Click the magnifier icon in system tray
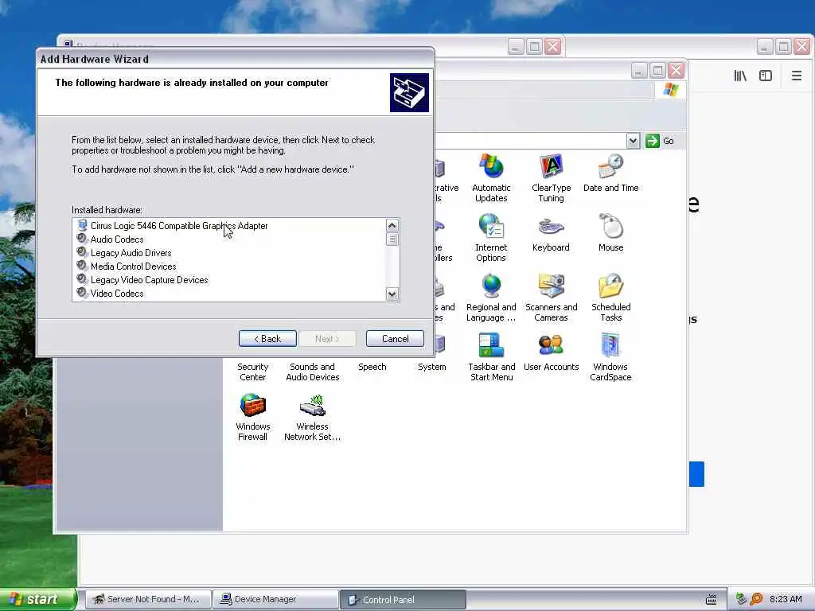This screenshot has width=815, height=611. [x=756, y=599]
